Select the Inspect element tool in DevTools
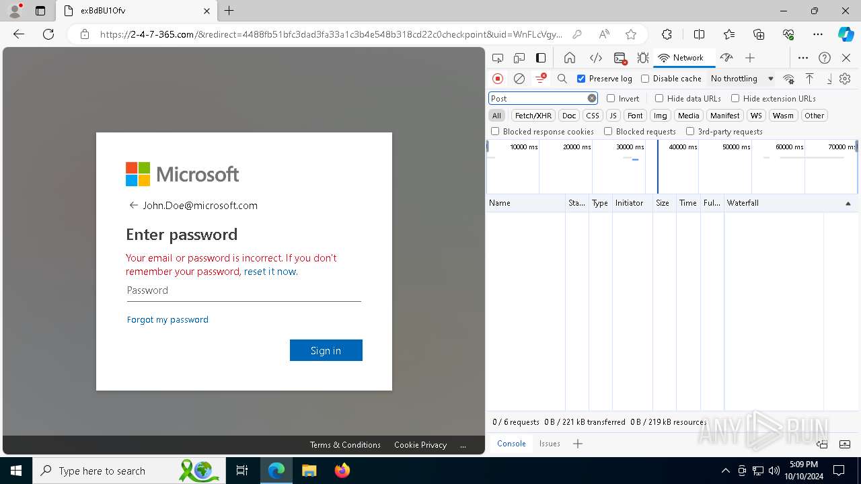Image resolution: width=861 pixels, height=484 pixels. [498, 58]
